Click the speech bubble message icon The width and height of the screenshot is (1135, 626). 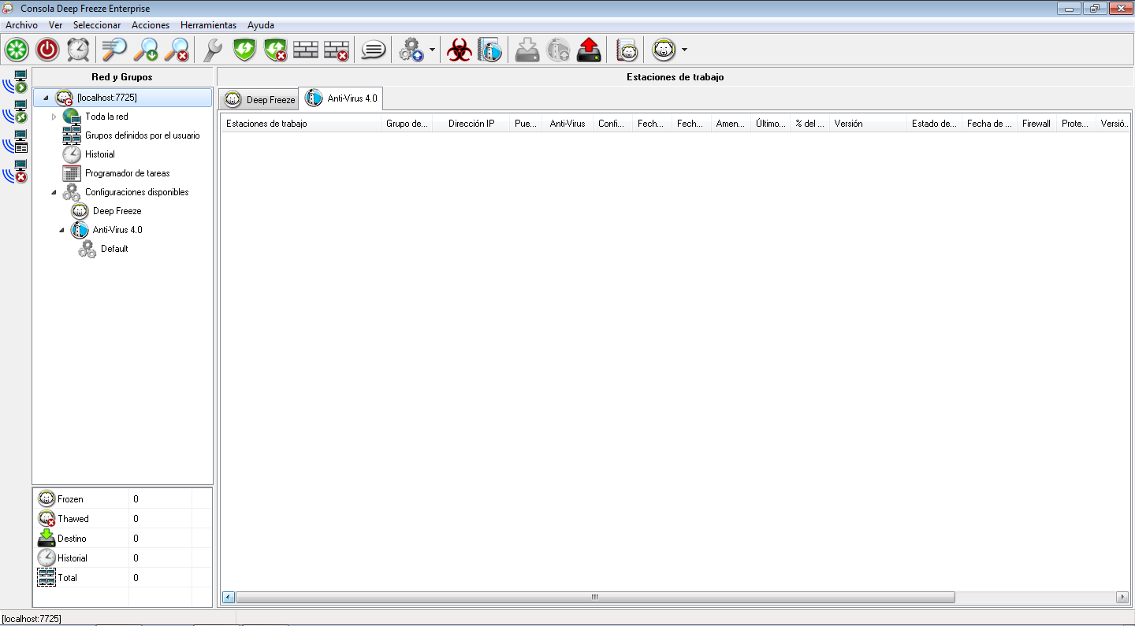(373, 50)
